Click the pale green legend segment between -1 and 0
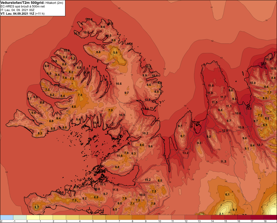The image size is (277, 223). coord(20,217)
